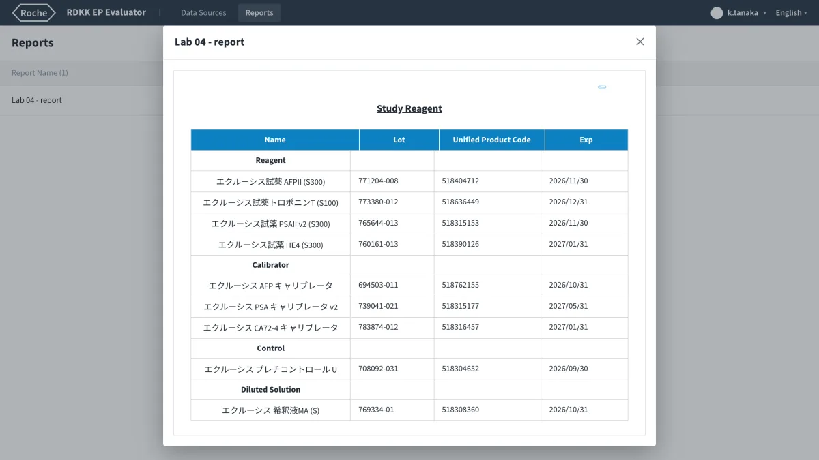The image size is (819, 460).
Task: Select エクルーシス プレチコントロール U cell
Action: click(271, 369)
